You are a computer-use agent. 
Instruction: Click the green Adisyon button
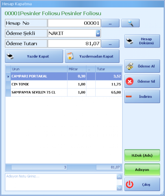(142, 170)
